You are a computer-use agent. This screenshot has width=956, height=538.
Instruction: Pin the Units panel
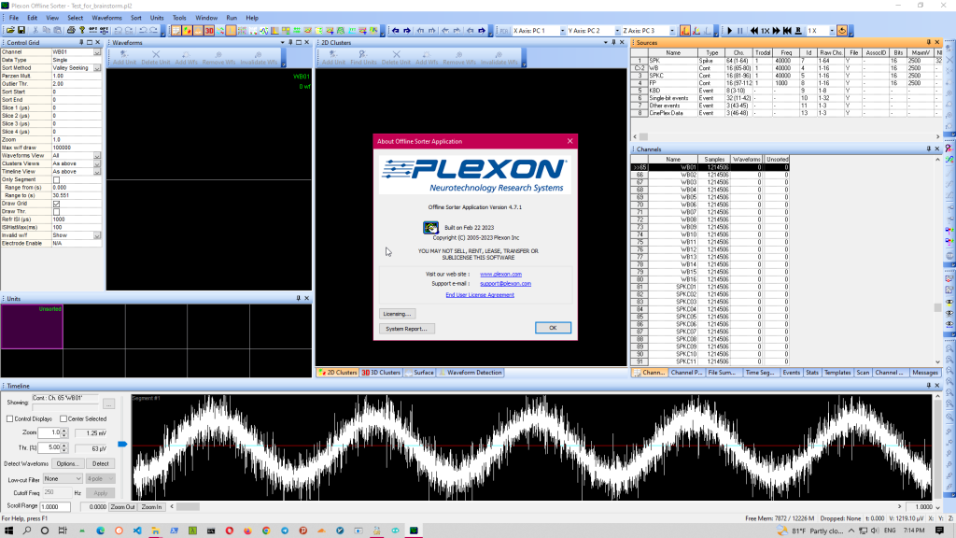click(298, 298)
